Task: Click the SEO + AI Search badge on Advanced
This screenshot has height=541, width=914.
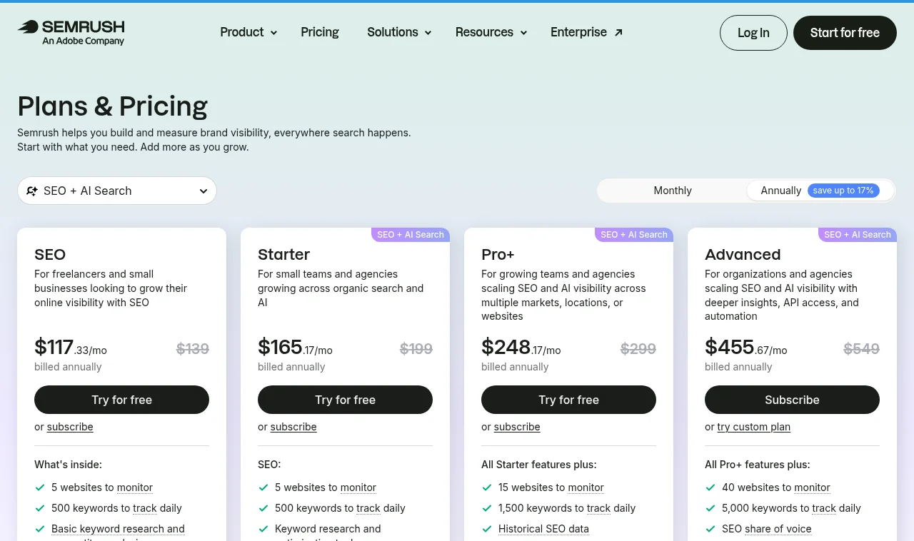Action: (858, 235)
